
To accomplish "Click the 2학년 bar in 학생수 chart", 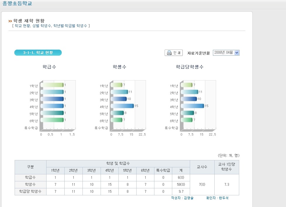I will tap(120, 92).
